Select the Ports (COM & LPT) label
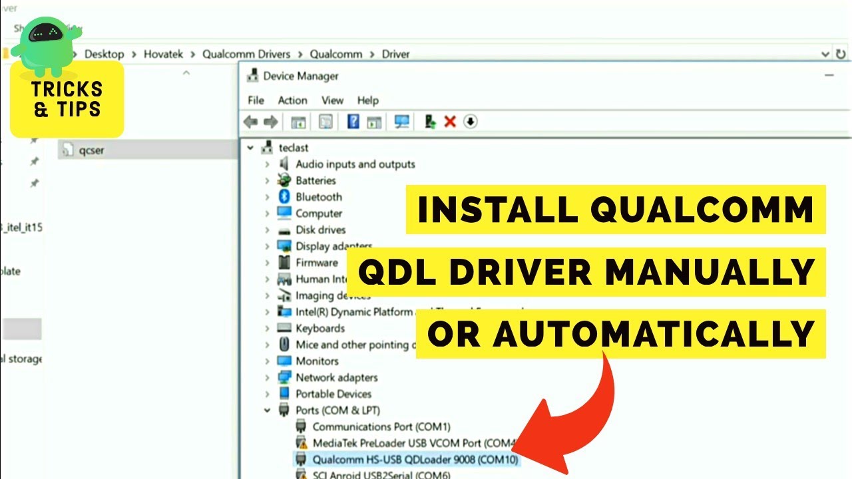The height and width of the screenshot is (479, 852). pyautogui.click(x=338, y=410)
